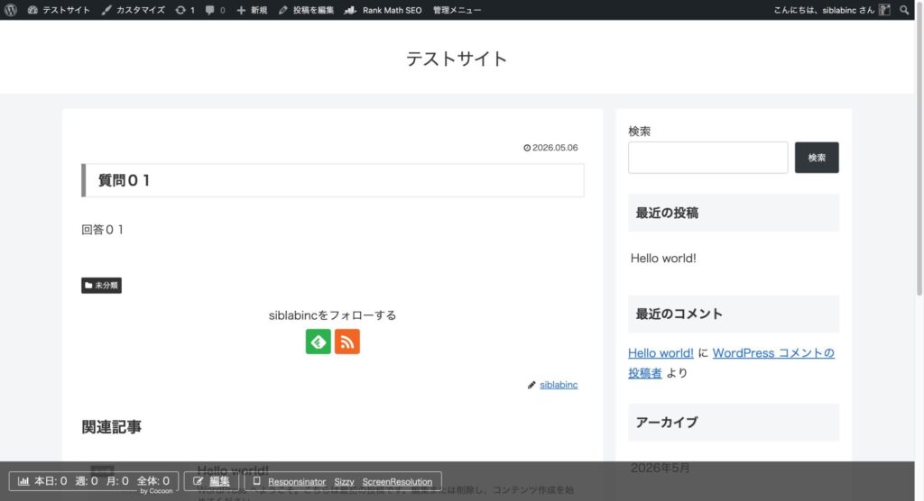
Task: Open the 新規 new content menu
Action: [x=252, y=10]
